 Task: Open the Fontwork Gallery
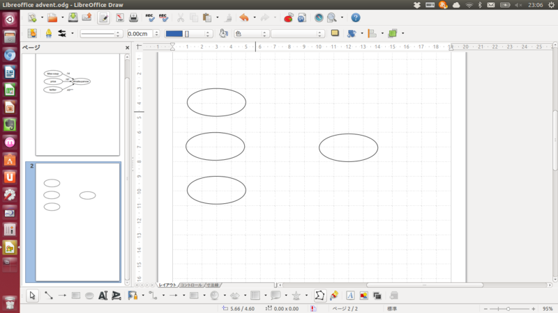[x=350, y=295]
